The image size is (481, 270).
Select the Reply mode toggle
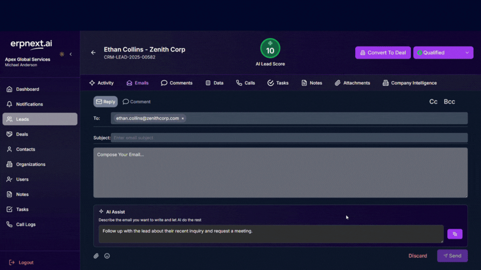106,101
